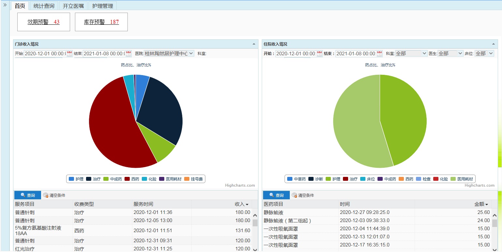This screenshot has height=252, width=502.
Task: Select 静脉输液 row dated 2020-12-27
Action: pos(377,212)
